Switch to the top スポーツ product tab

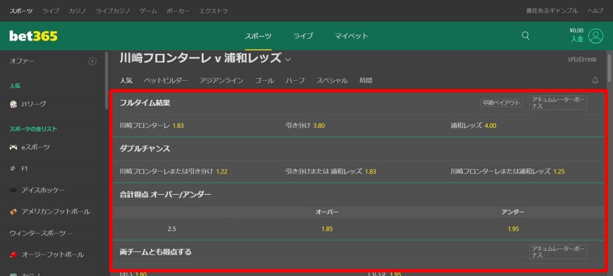[21, 11]
